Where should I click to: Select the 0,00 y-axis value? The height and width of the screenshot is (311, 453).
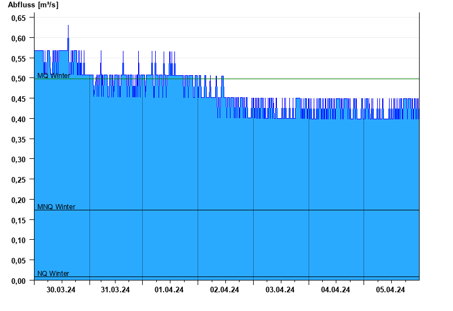coord(19,280)
